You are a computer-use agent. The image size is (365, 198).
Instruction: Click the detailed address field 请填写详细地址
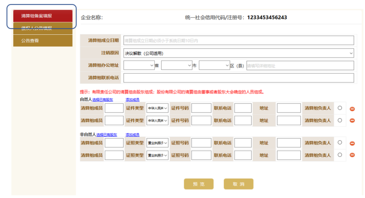299,66
